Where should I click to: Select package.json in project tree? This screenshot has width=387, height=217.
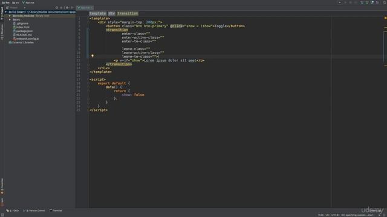point(23,31)
